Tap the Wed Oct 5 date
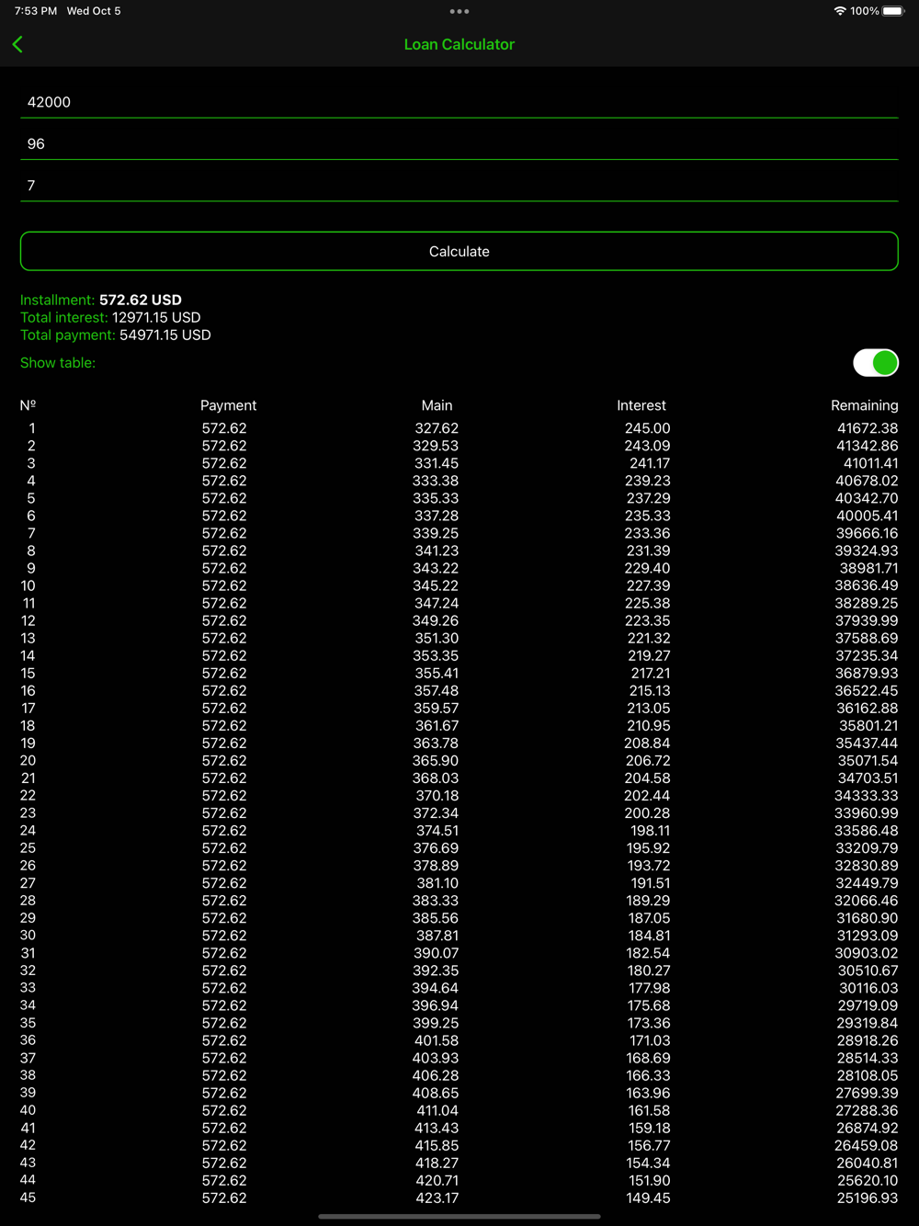This screenshot has height=1226, width=919. tap(94, 11)
